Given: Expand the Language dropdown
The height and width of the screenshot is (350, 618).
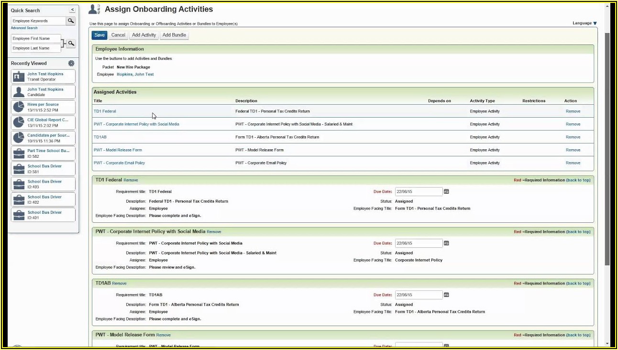Looking at the screenshot, I should click(585, 23).
